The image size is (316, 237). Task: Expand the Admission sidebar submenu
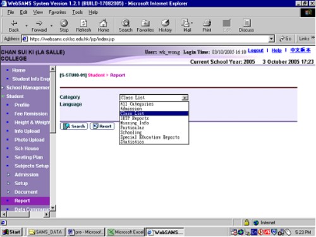(x=8, y=174)
